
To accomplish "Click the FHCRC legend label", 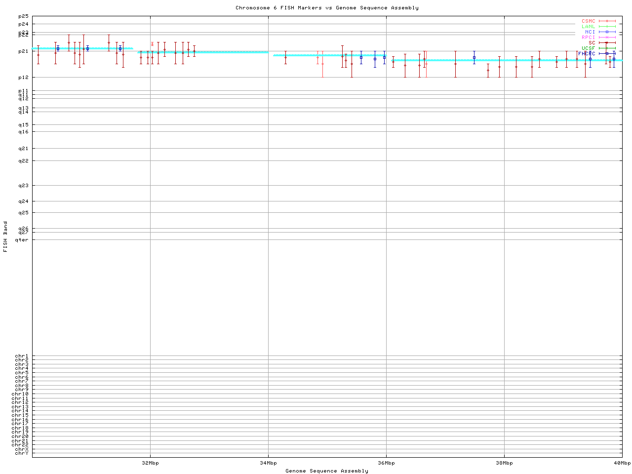I will coord(587,54).
